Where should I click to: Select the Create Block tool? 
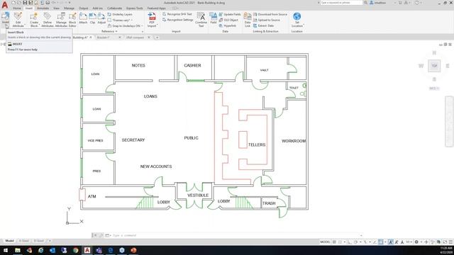pyautogui.click(x=34, y=20)
